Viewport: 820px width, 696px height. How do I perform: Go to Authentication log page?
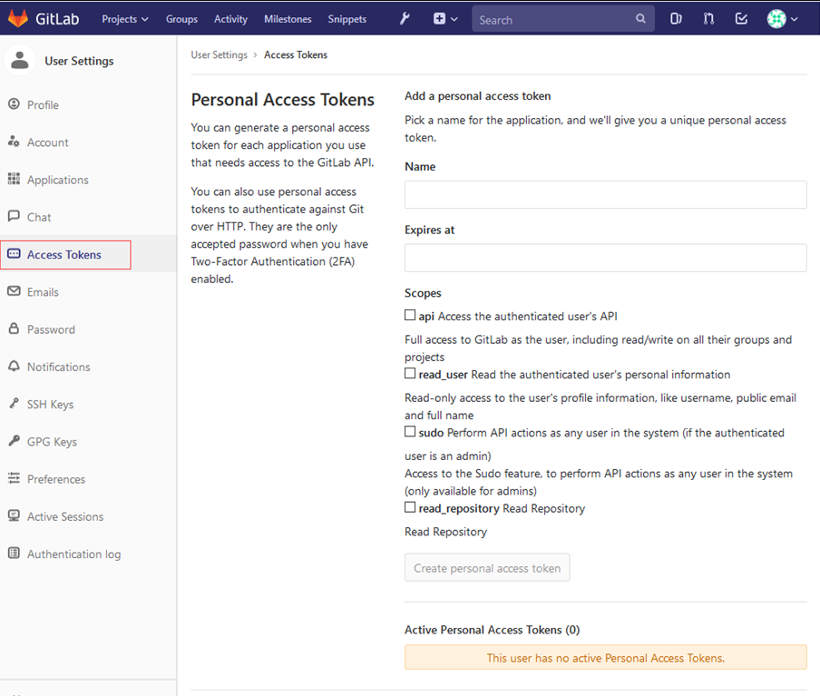(73, 554)
